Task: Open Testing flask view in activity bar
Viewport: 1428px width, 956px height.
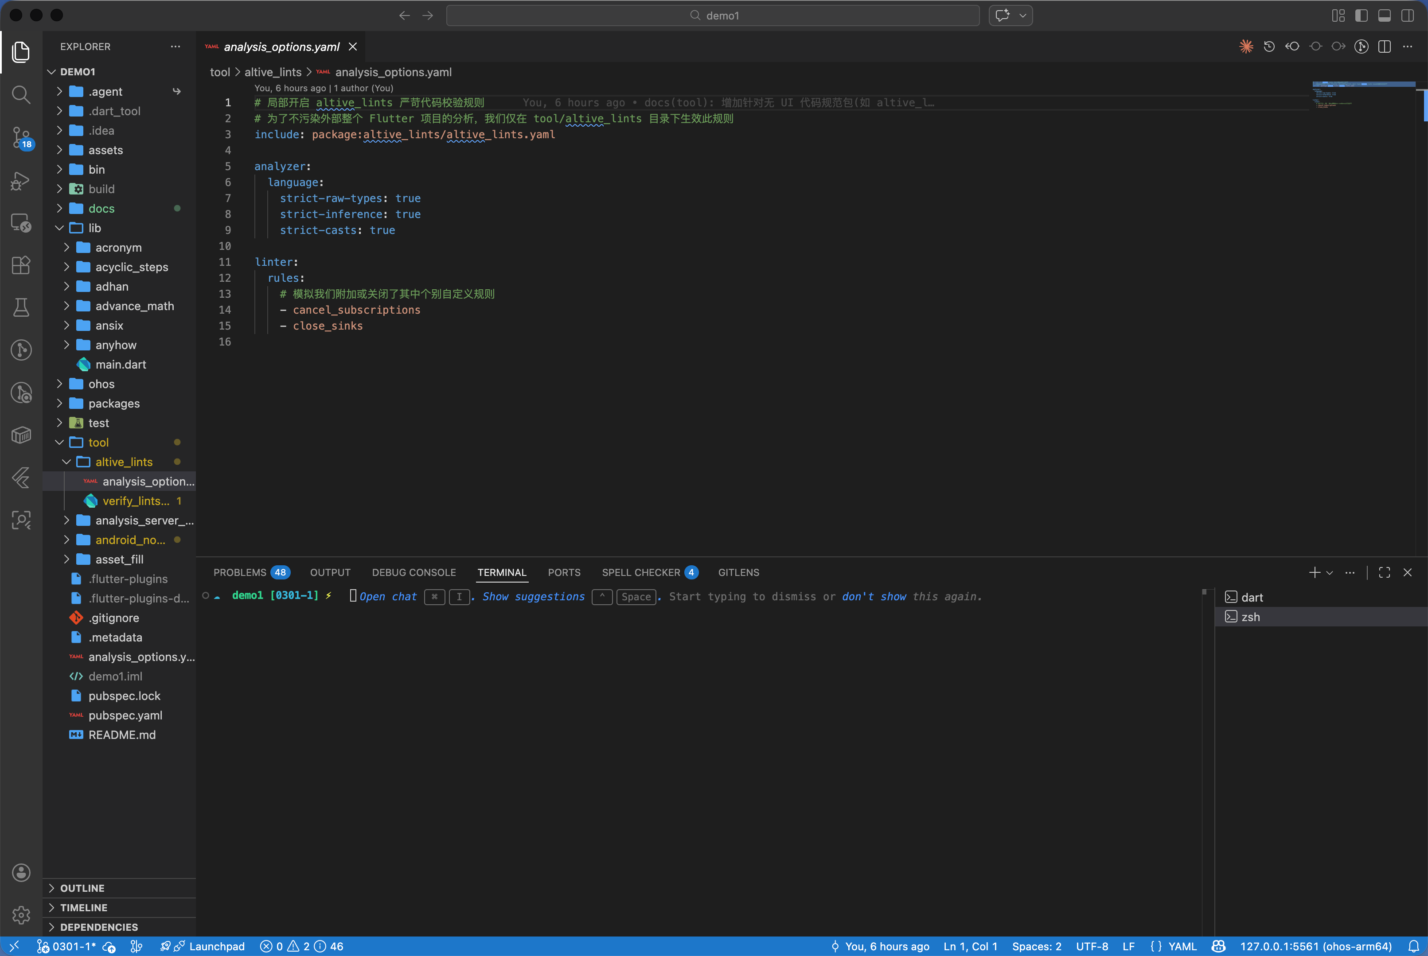Action: point(21,307)
